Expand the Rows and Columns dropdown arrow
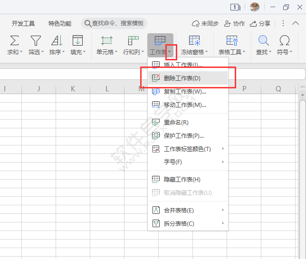The width and height of the screenshot is (306, 259). tap(143, 52)
